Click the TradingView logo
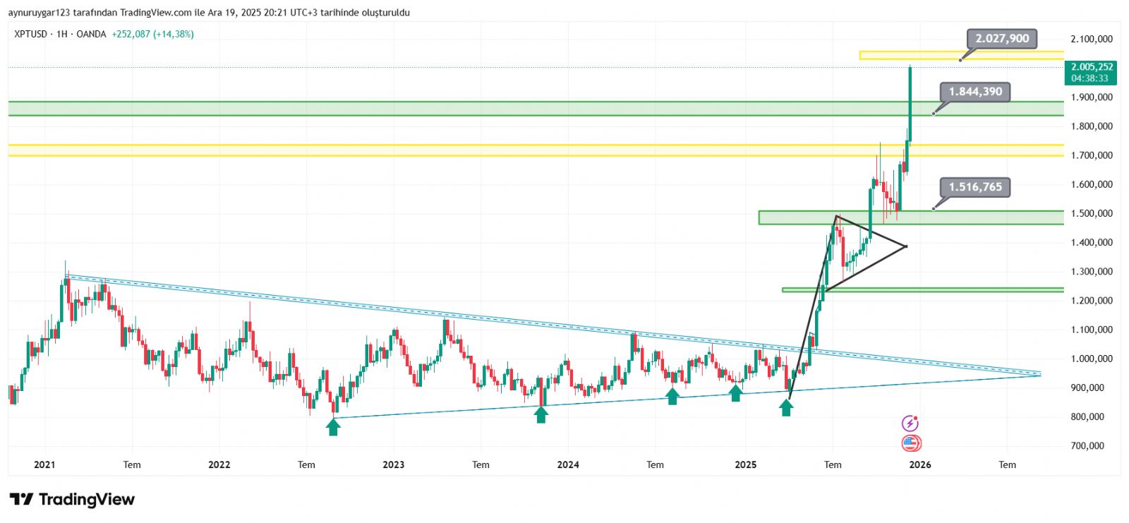The width and height of the screenshot is (1129, 523). [x=72, y=500]
